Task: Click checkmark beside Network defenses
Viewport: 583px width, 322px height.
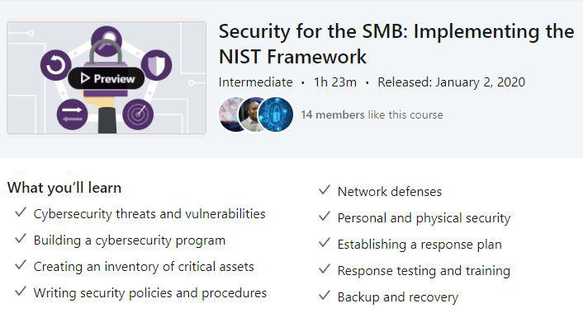Action: coord(325,190)
